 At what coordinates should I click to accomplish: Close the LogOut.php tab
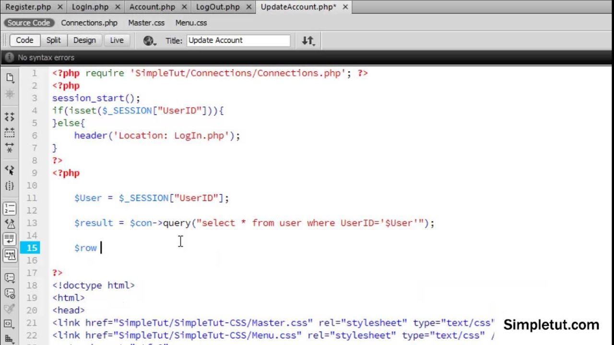point(248,7)
